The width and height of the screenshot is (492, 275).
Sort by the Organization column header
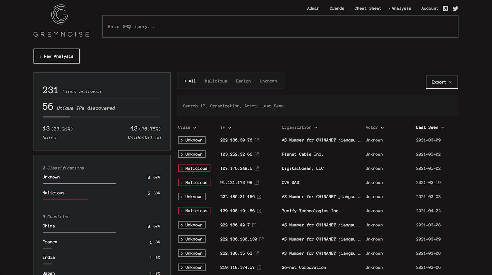(x=299, y=127)
